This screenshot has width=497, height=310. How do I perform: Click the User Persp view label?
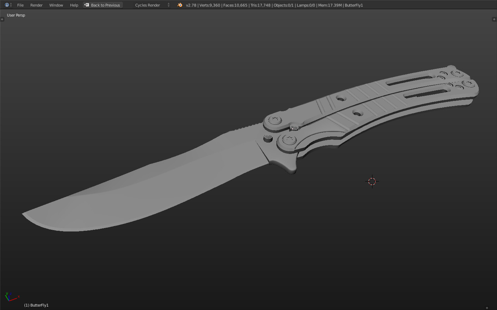pyautogui.click(x=16, y=15)
